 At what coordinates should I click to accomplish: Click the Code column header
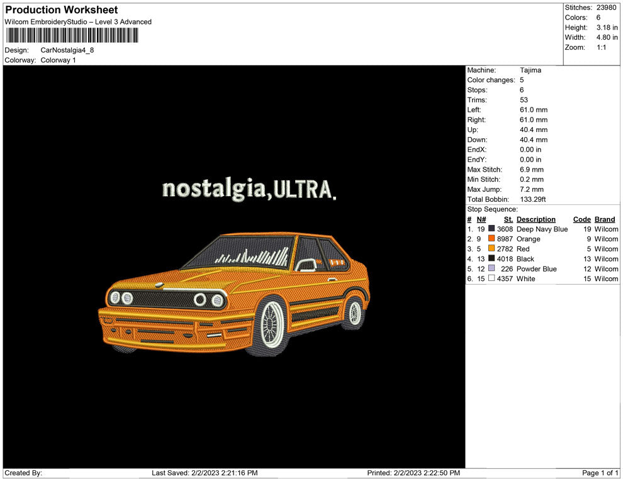581,219
